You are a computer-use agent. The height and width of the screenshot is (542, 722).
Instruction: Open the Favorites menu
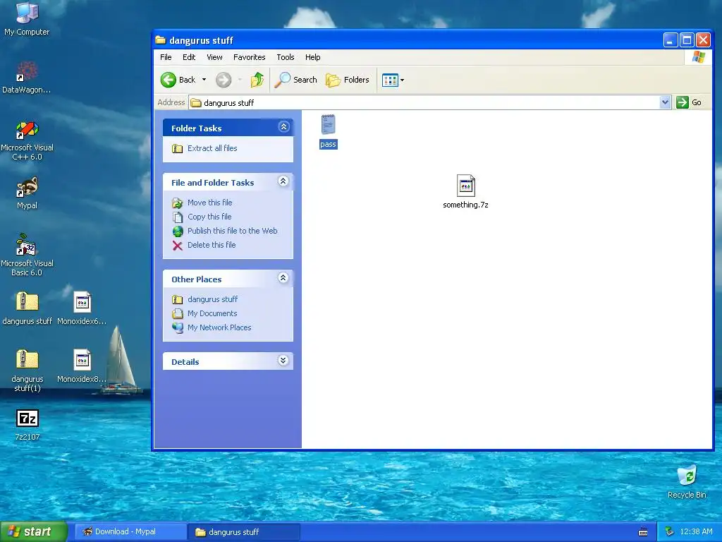(249, 57)
